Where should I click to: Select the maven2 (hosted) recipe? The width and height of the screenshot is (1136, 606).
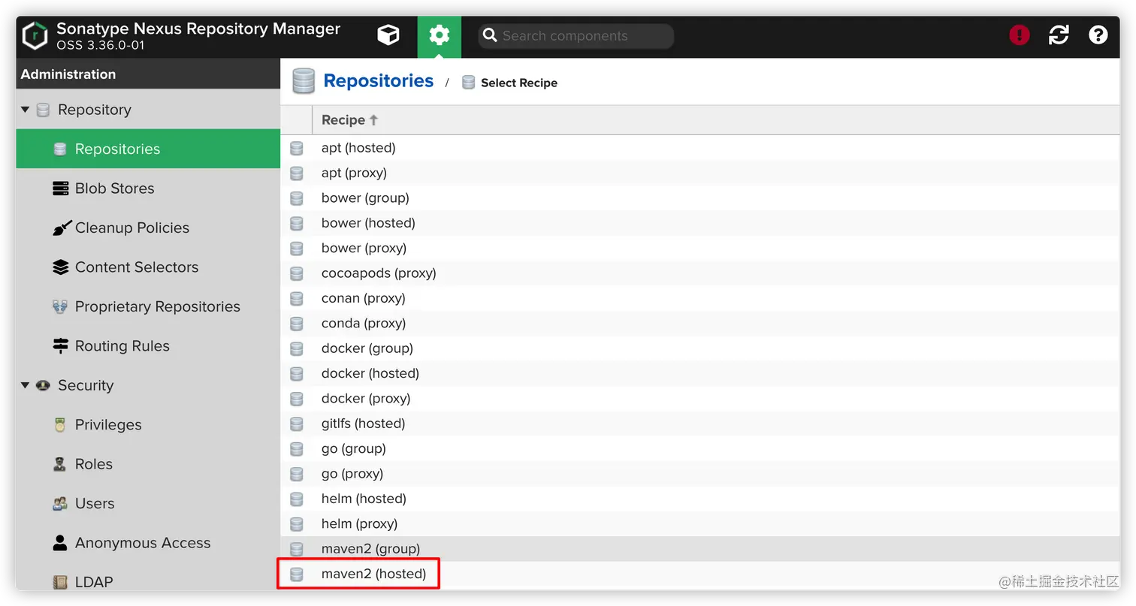coord(700,574)
